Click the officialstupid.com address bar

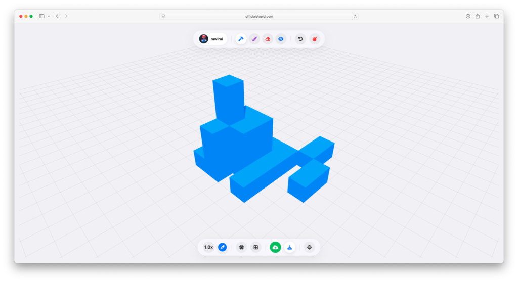[x=259, y=16]
